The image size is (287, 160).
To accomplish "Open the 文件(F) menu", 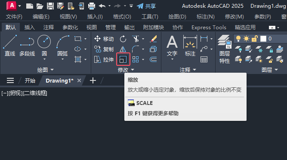I will click(x=14, y=17).
